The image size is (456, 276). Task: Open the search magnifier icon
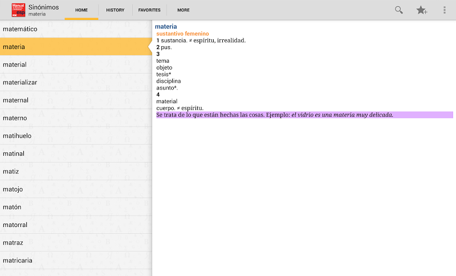tap(399, 10)
